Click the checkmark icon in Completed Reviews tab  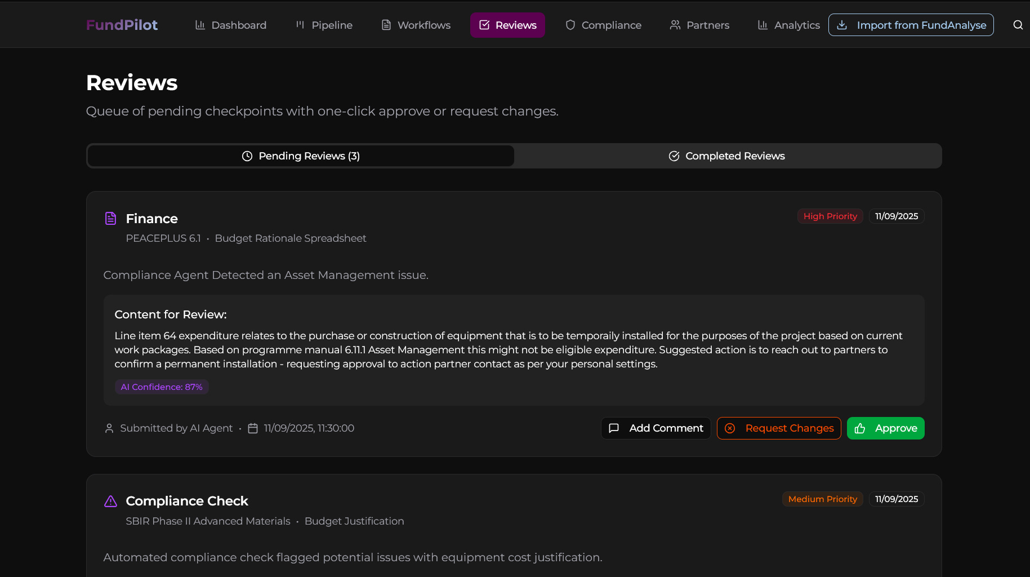[674, 156]
